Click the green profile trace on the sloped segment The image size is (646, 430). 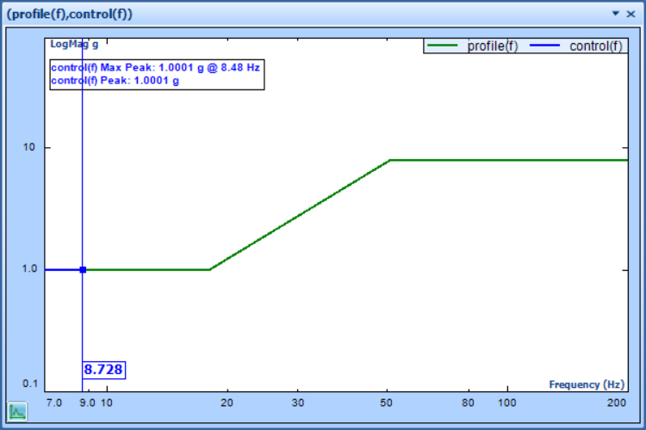300,215
